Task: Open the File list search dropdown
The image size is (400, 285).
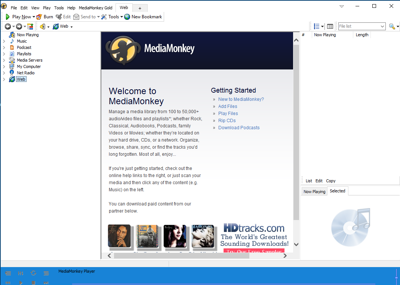Action: click(382, 26)
